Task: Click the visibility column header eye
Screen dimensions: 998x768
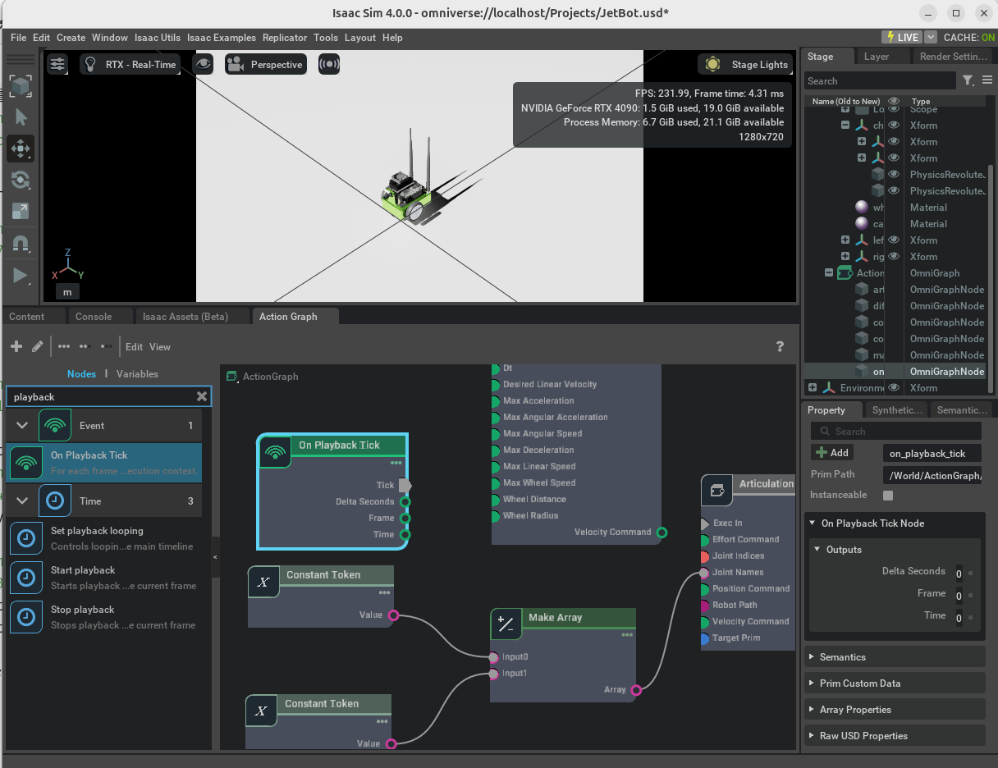Action: [894, 101]
